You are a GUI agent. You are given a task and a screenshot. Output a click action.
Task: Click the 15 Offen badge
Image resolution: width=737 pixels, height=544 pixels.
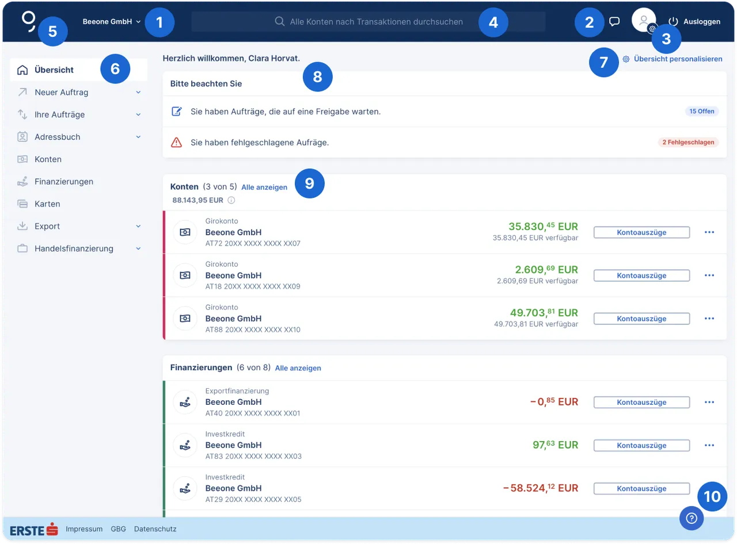pyautogui.click(x=702, y=111)
